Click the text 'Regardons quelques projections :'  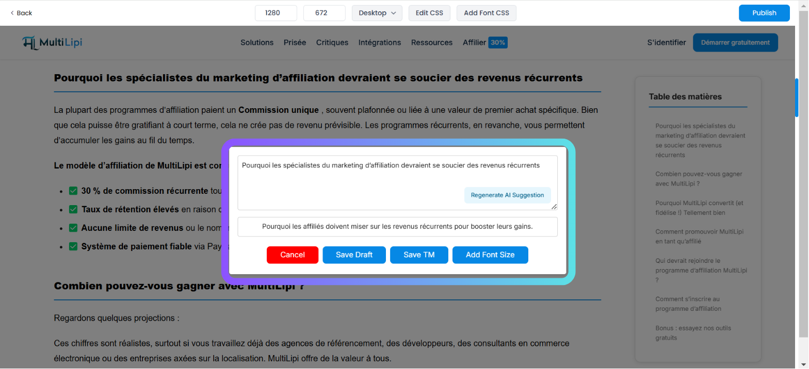coord(117,318)
